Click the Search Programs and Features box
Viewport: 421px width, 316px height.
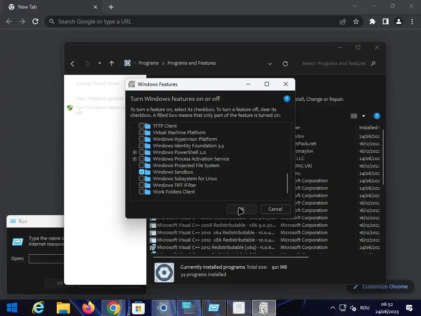[x=334, y=63]
